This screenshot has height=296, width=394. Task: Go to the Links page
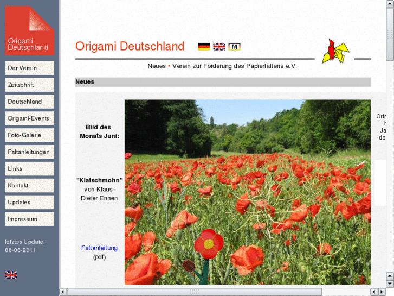tap(29, 169)
